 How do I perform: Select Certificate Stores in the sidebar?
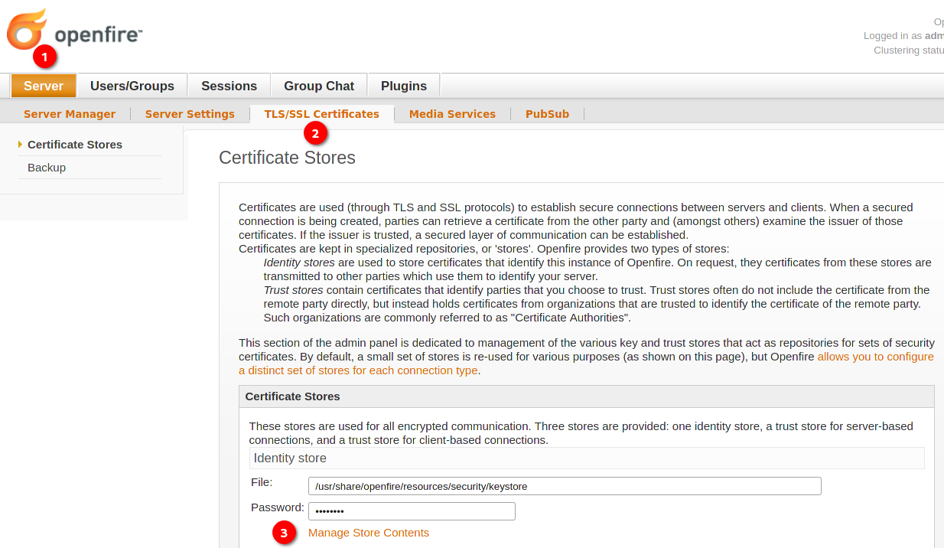tap(75, 145)
